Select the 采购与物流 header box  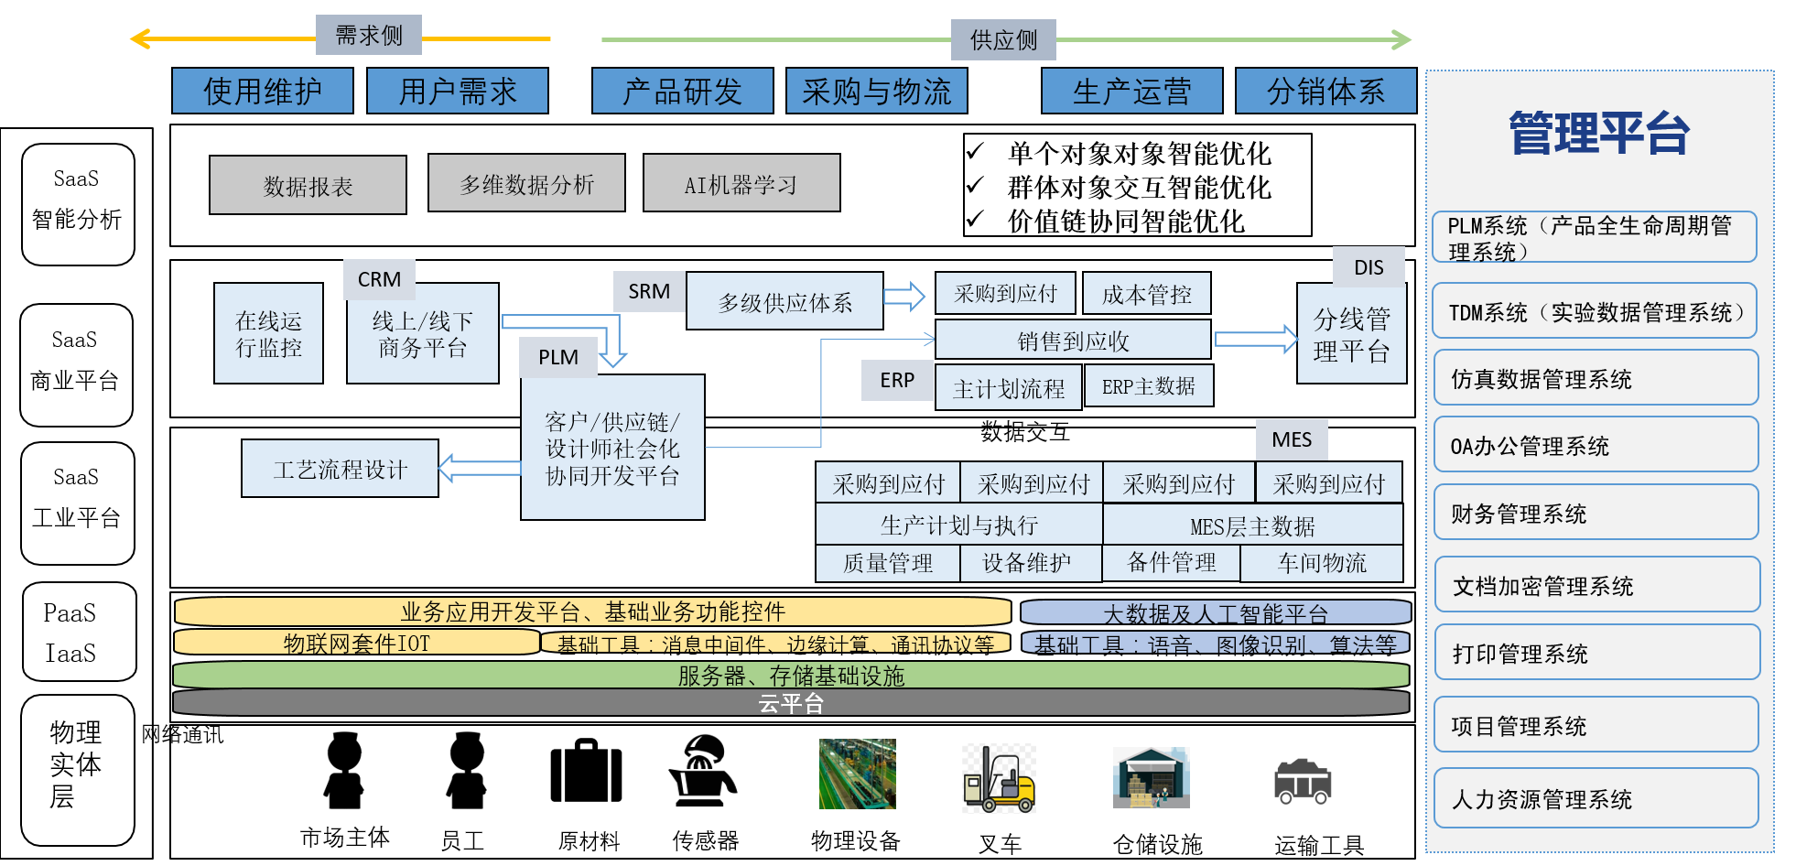click(x=877, y=91)
